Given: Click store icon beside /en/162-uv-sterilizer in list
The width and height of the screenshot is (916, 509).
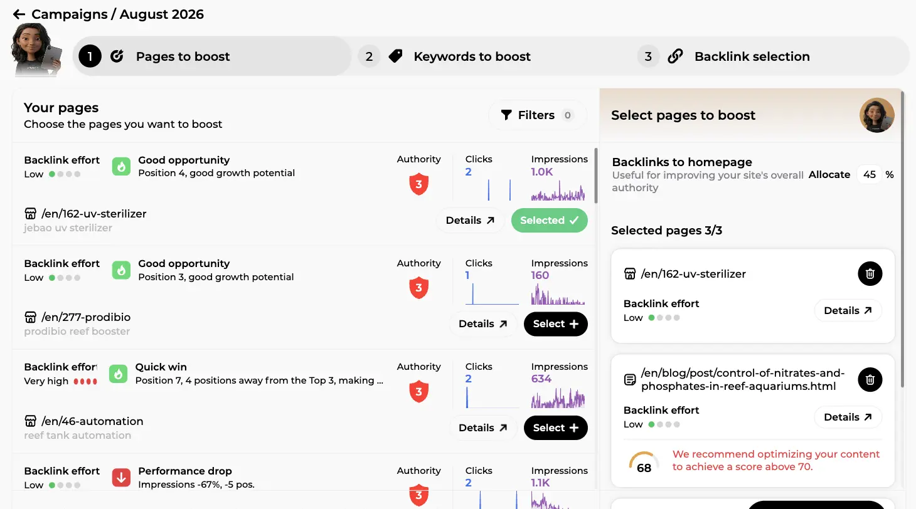Looking at the screenshot, I should [30, 214].
